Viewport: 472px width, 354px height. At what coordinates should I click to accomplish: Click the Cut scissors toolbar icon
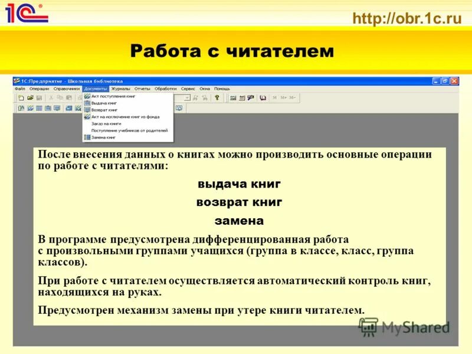51,98
